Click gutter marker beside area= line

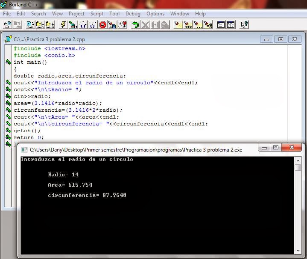pyautogui.click(x=9, y=103)
